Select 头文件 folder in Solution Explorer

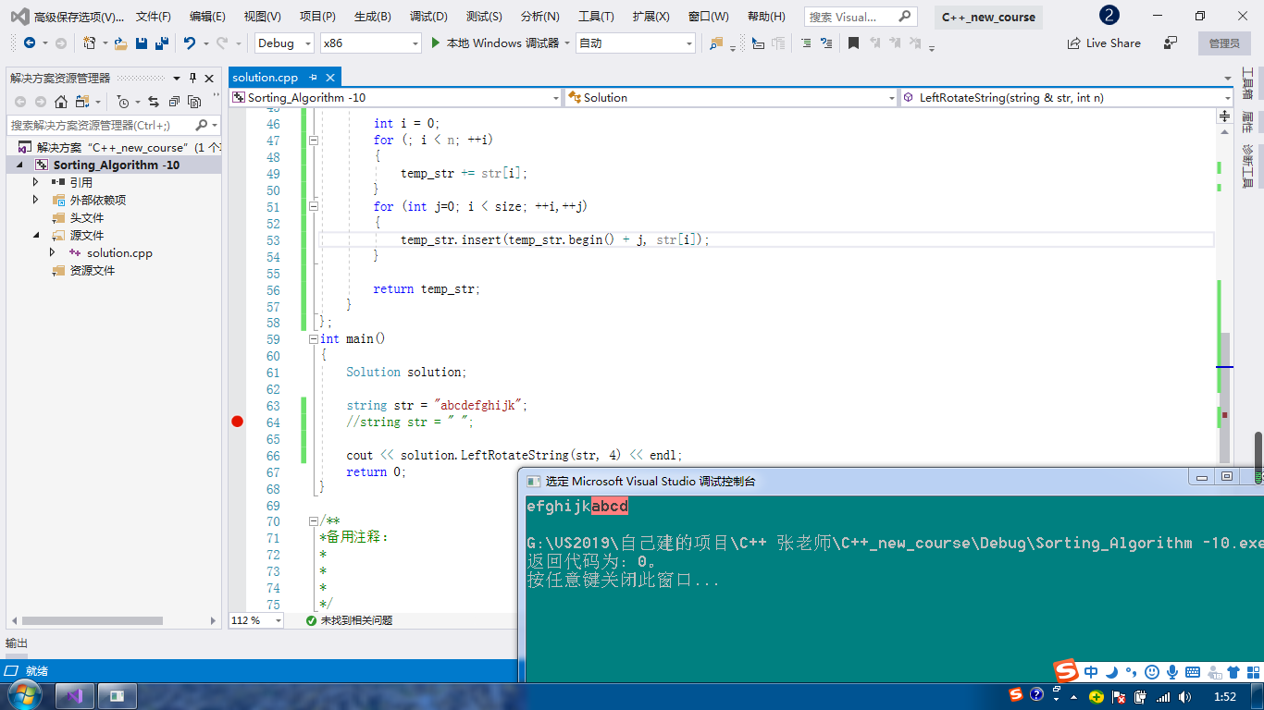point(87,217)
